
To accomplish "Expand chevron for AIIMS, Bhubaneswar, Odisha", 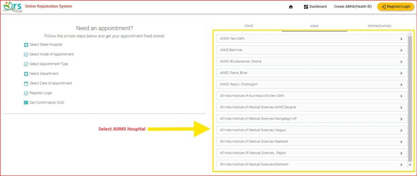I will click(401, 62).
